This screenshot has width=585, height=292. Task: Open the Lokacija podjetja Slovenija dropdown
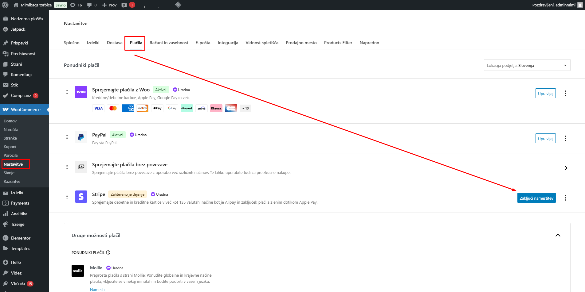tap(527, 65)
